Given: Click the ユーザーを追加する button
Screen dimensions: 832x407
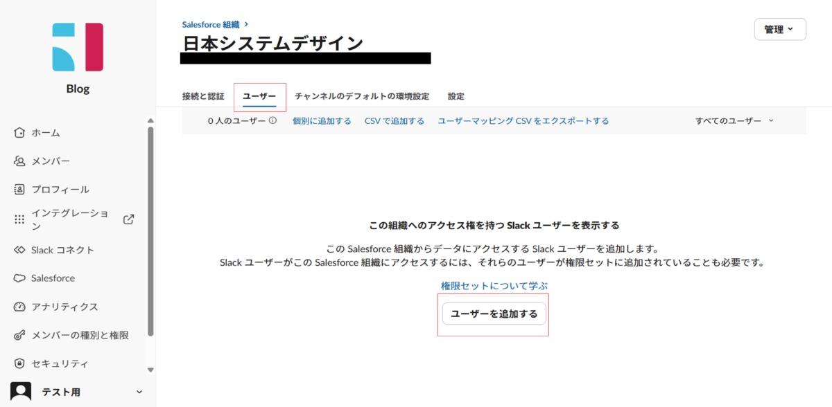Looking at the screenshot, I should [x=494, y=314].
